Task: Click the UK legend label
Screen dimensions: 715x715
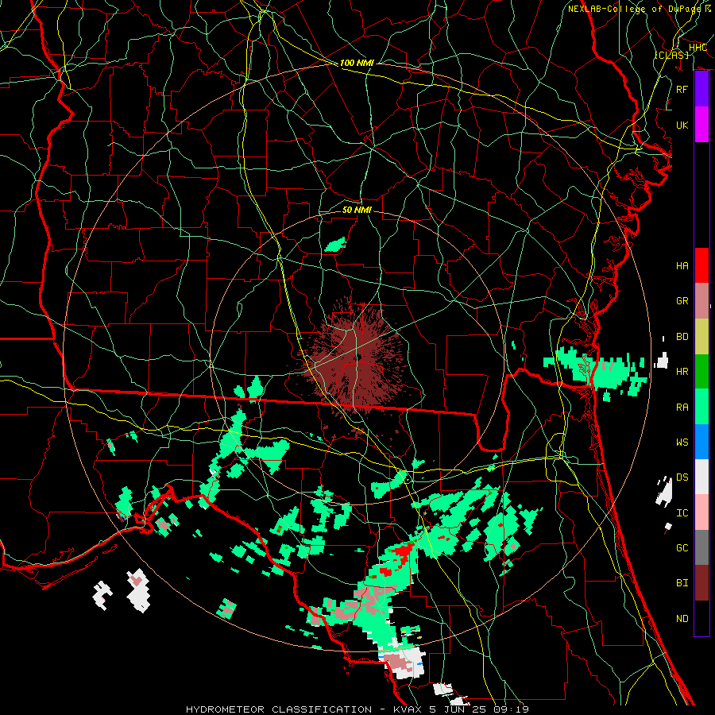Action: tap(682, 125)
